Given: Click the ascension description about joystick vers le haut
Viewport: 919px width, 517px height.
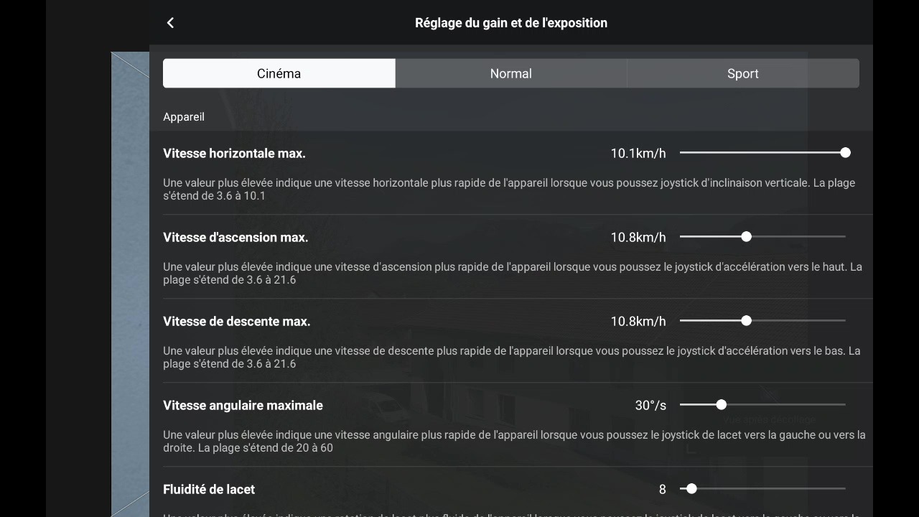Looking at the screenshot, I should pyautogui.click(x=513, y=273).
